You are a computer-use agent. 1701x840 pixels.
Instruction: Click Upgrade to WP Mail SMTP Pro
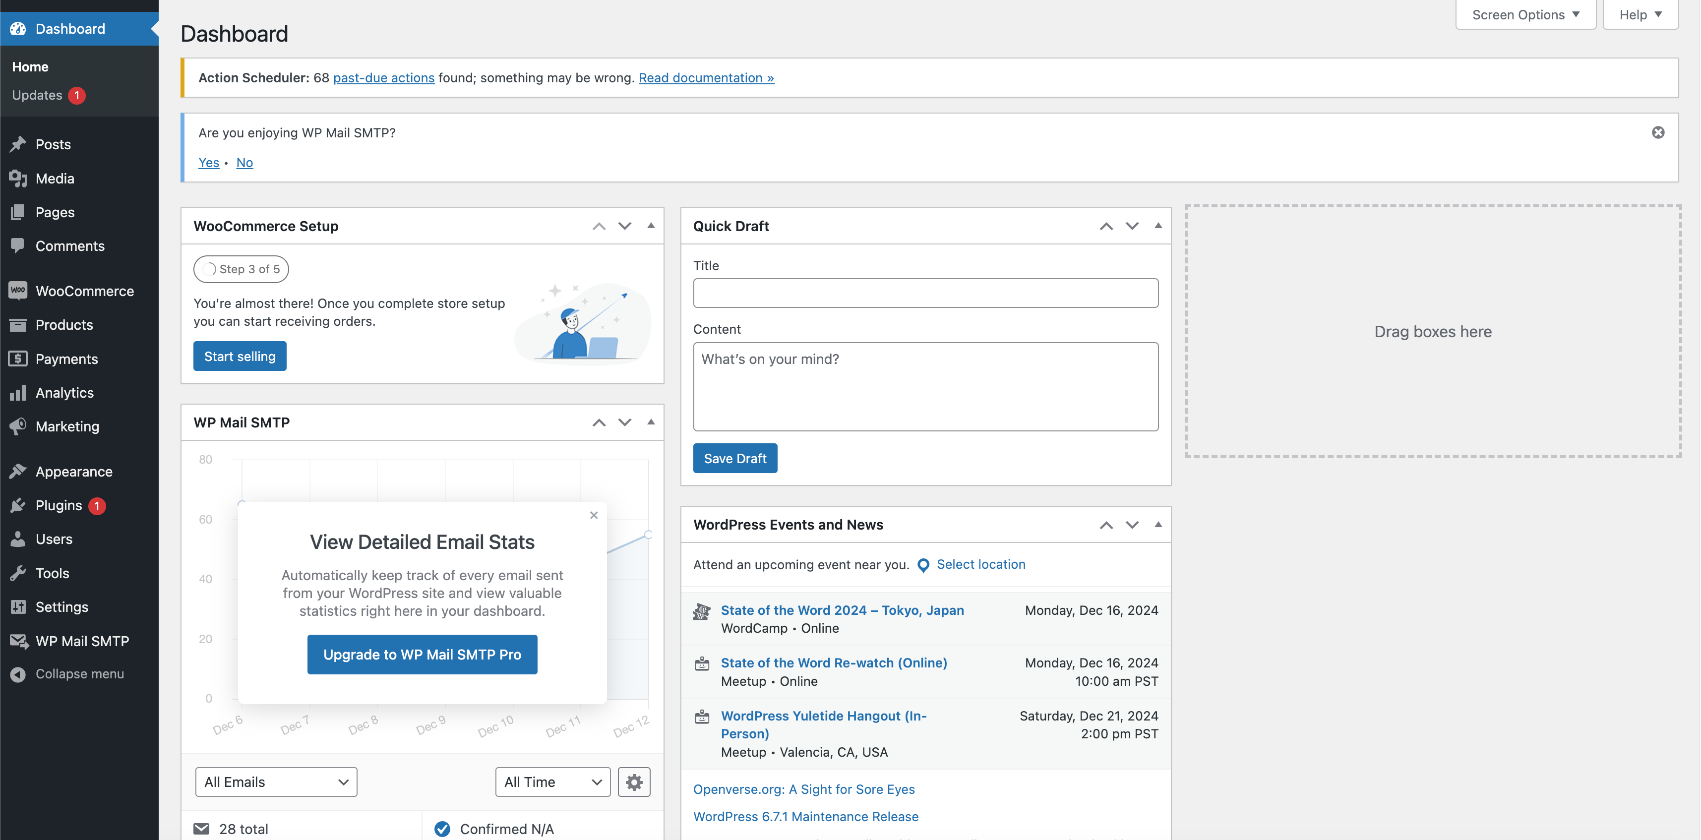[422, 655]
